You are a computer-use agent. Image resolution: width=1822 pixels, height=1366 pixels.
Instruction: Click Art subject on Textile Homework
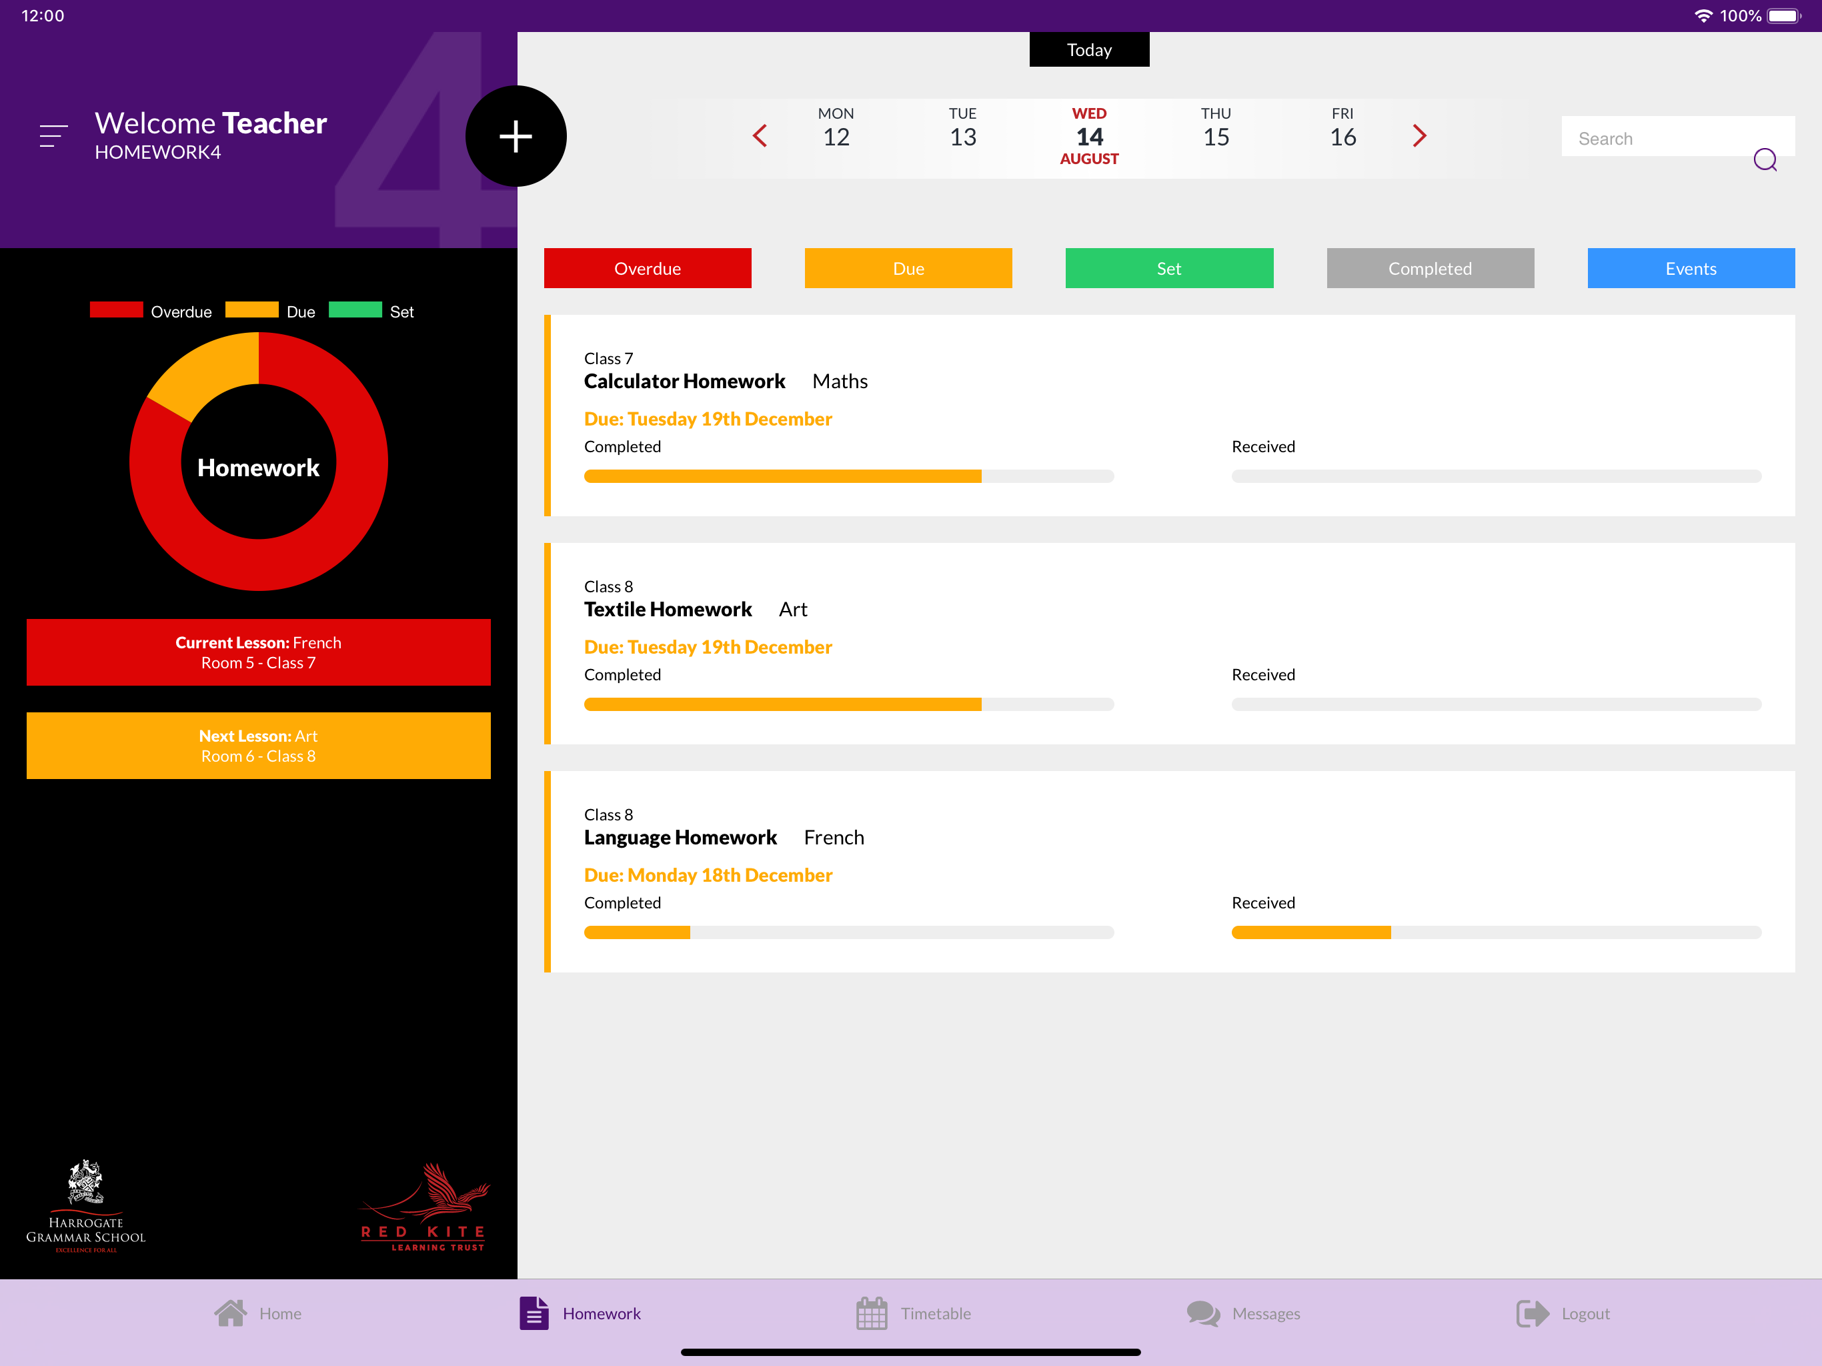click(x=793, y=609)
